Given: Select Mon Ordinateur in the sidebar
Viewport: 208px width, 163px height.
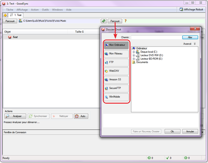Looking at the screenshot, I should (x=116, y=45).
